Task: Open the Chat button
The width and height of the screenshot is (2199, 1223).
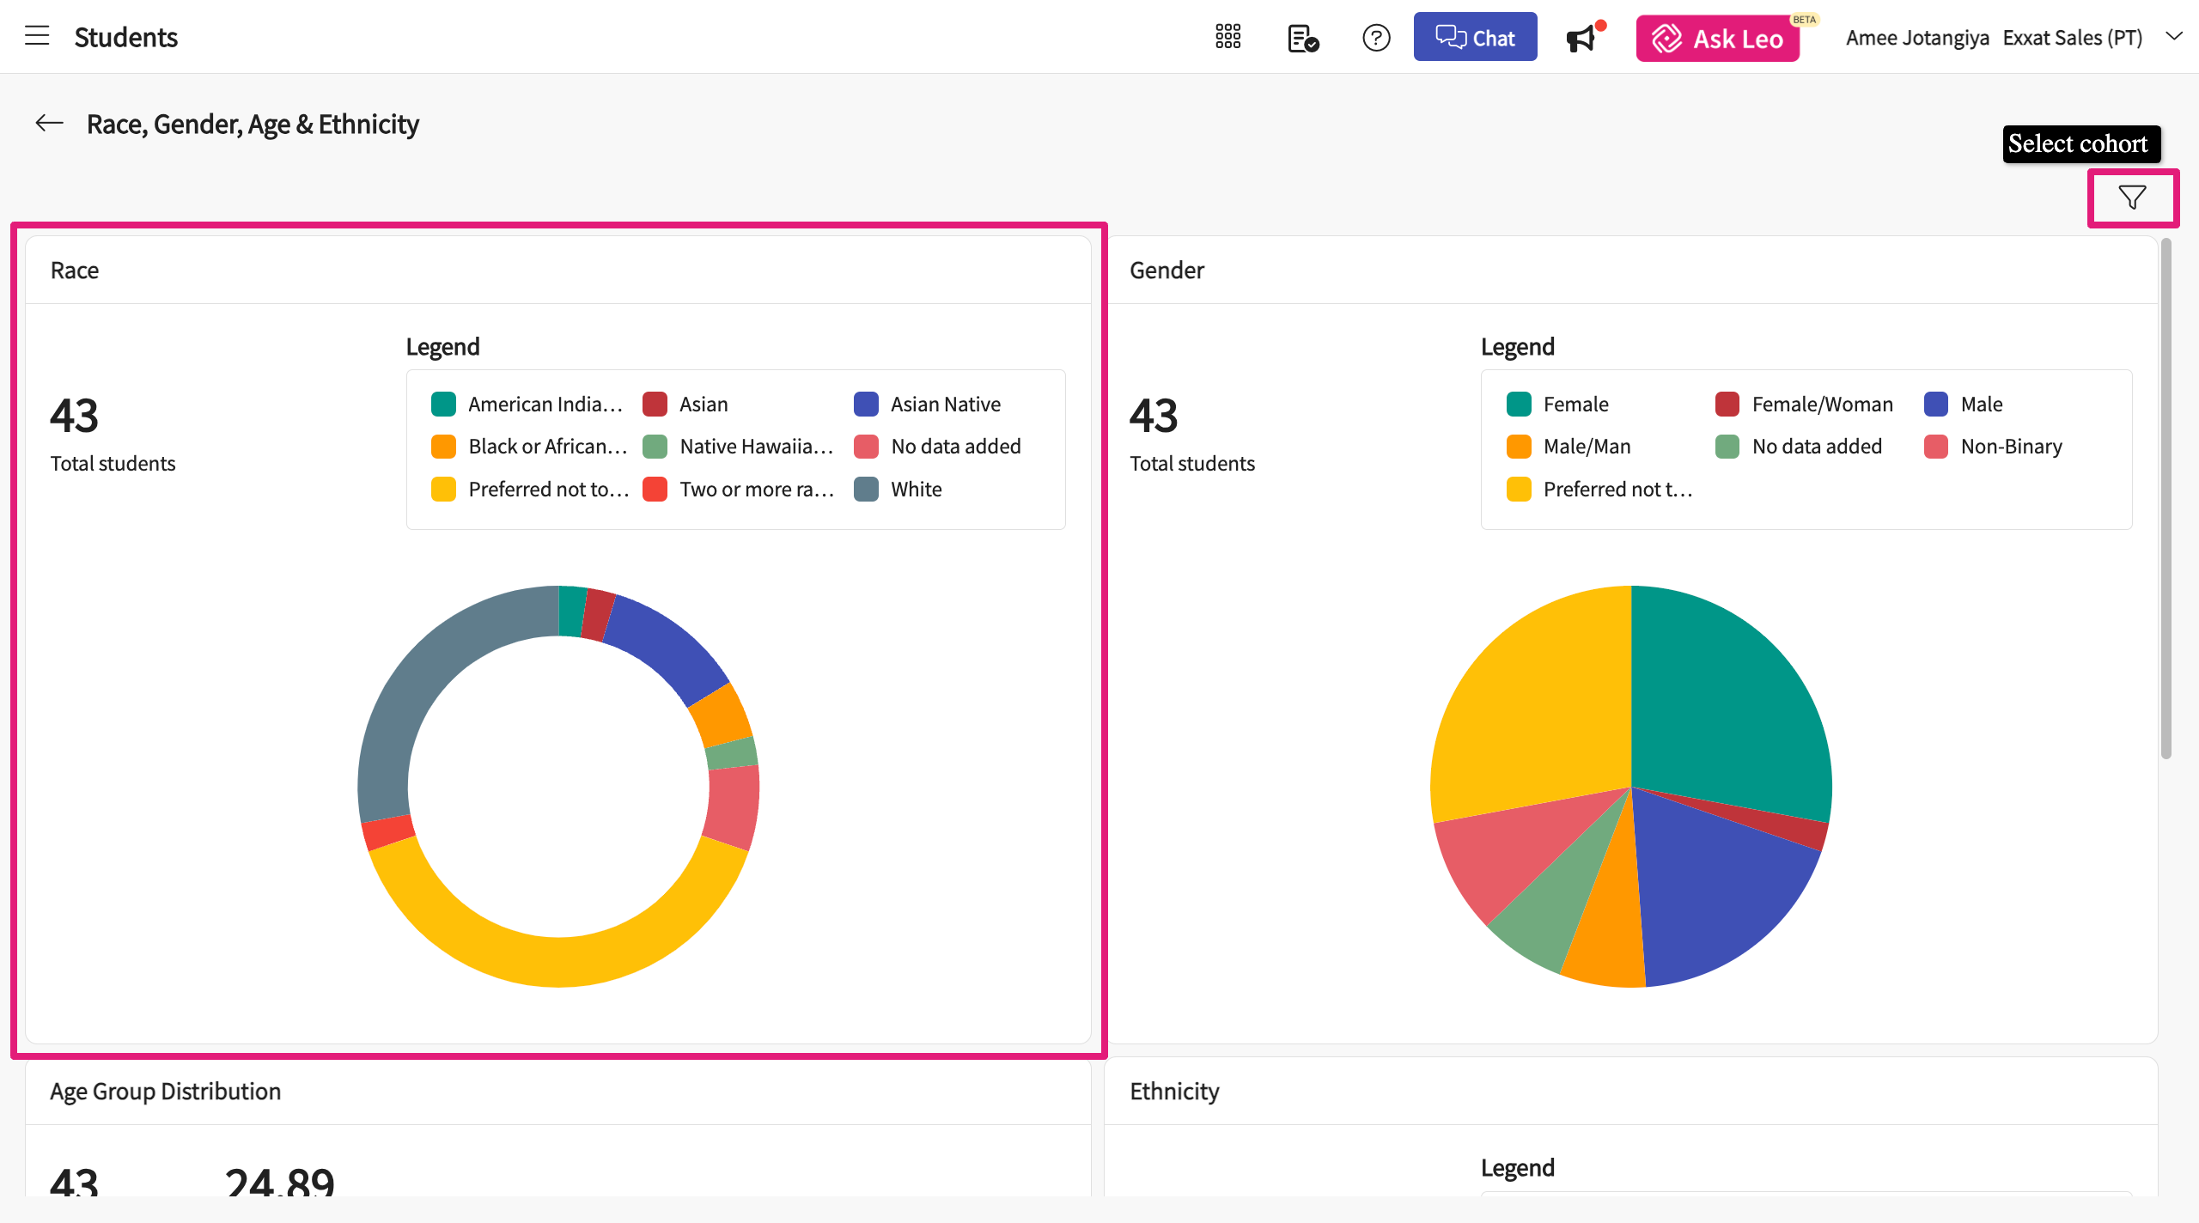Action: click(1475, 38)
